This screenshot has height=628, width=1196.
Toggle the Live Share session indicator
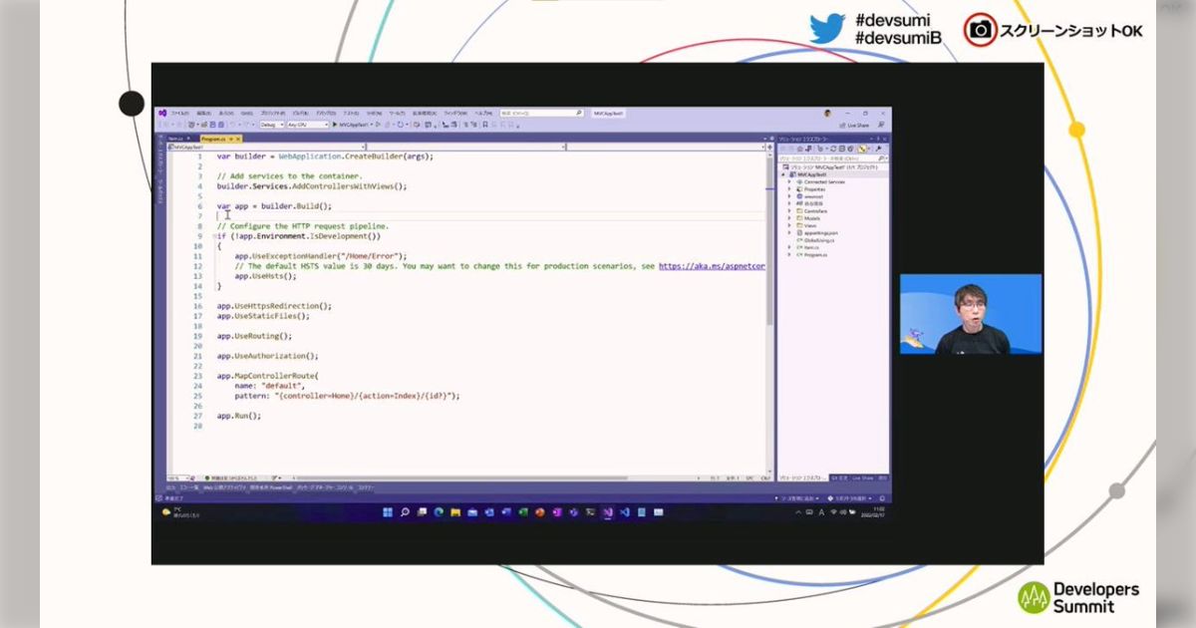pyautogui.click(x=858, y=125)
